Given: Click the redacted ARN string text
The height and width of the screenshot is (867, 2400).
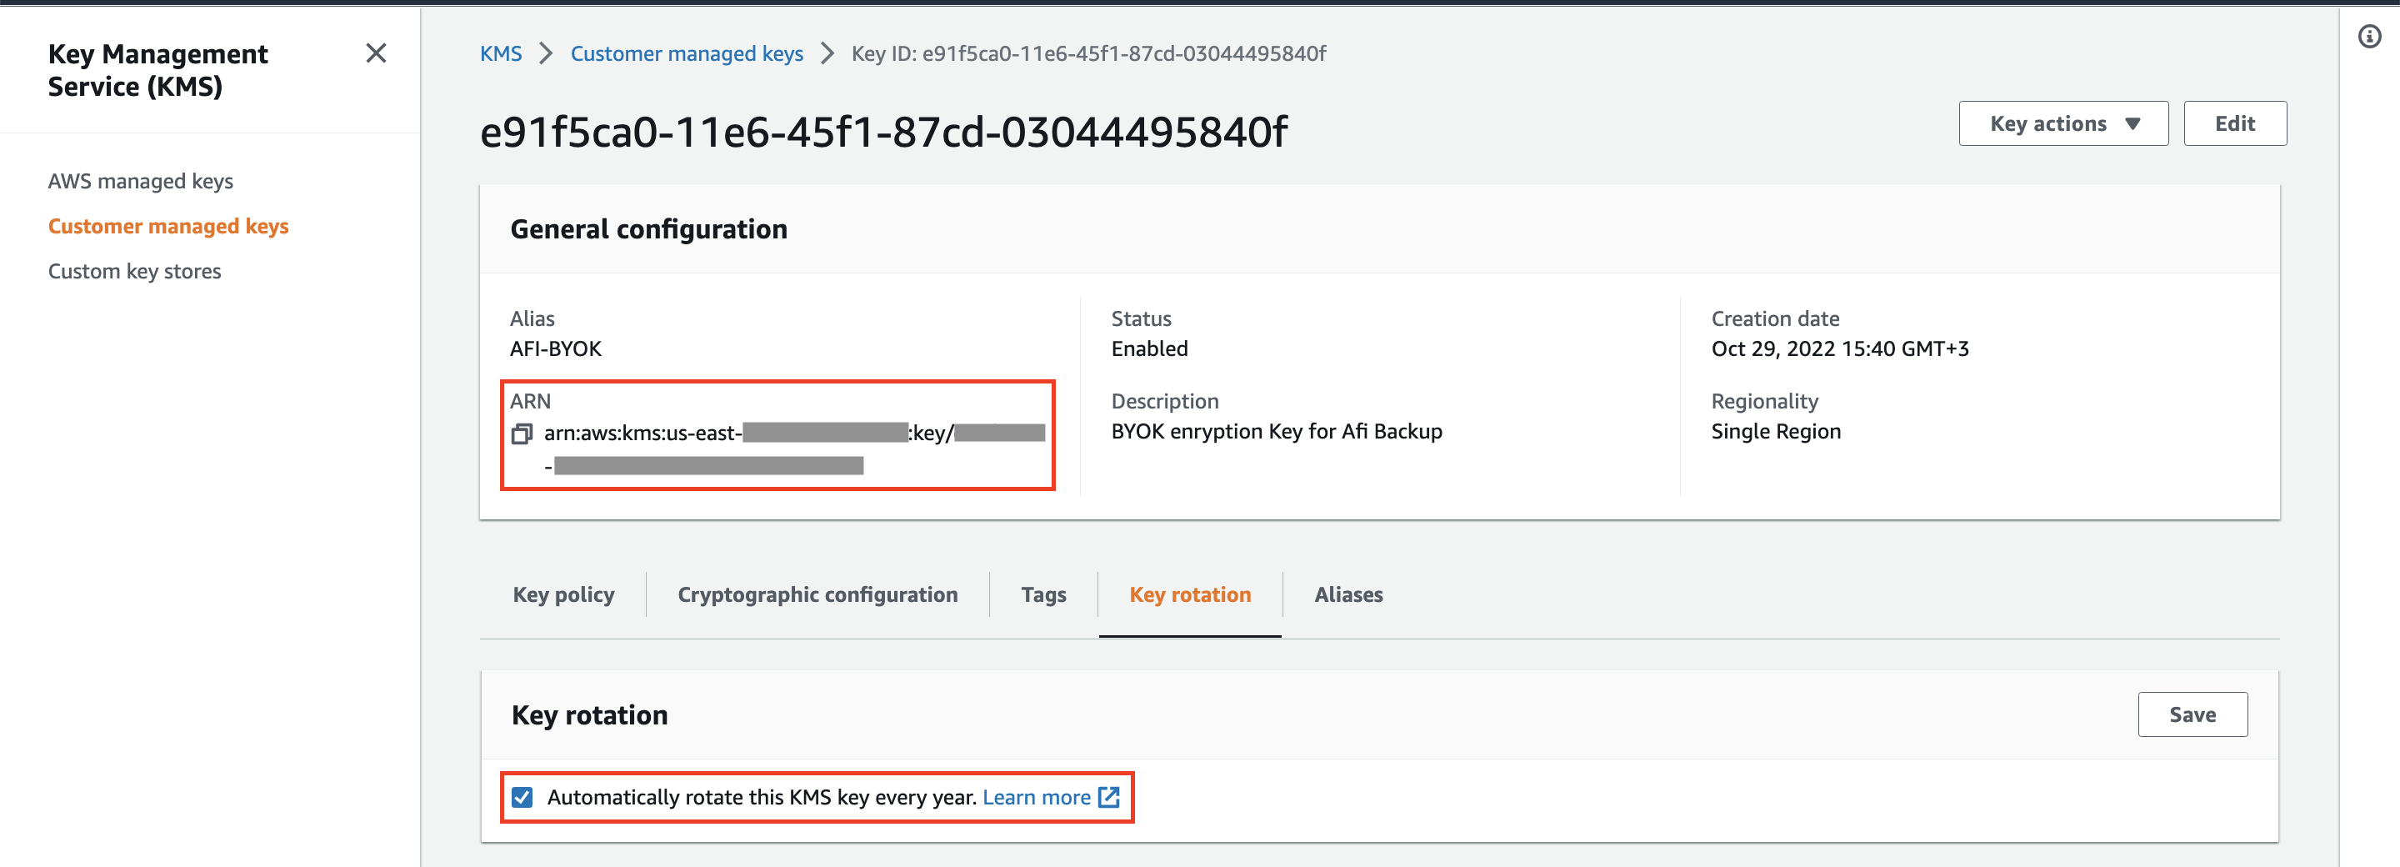Looking at the screenshot, I should (795, 448).
